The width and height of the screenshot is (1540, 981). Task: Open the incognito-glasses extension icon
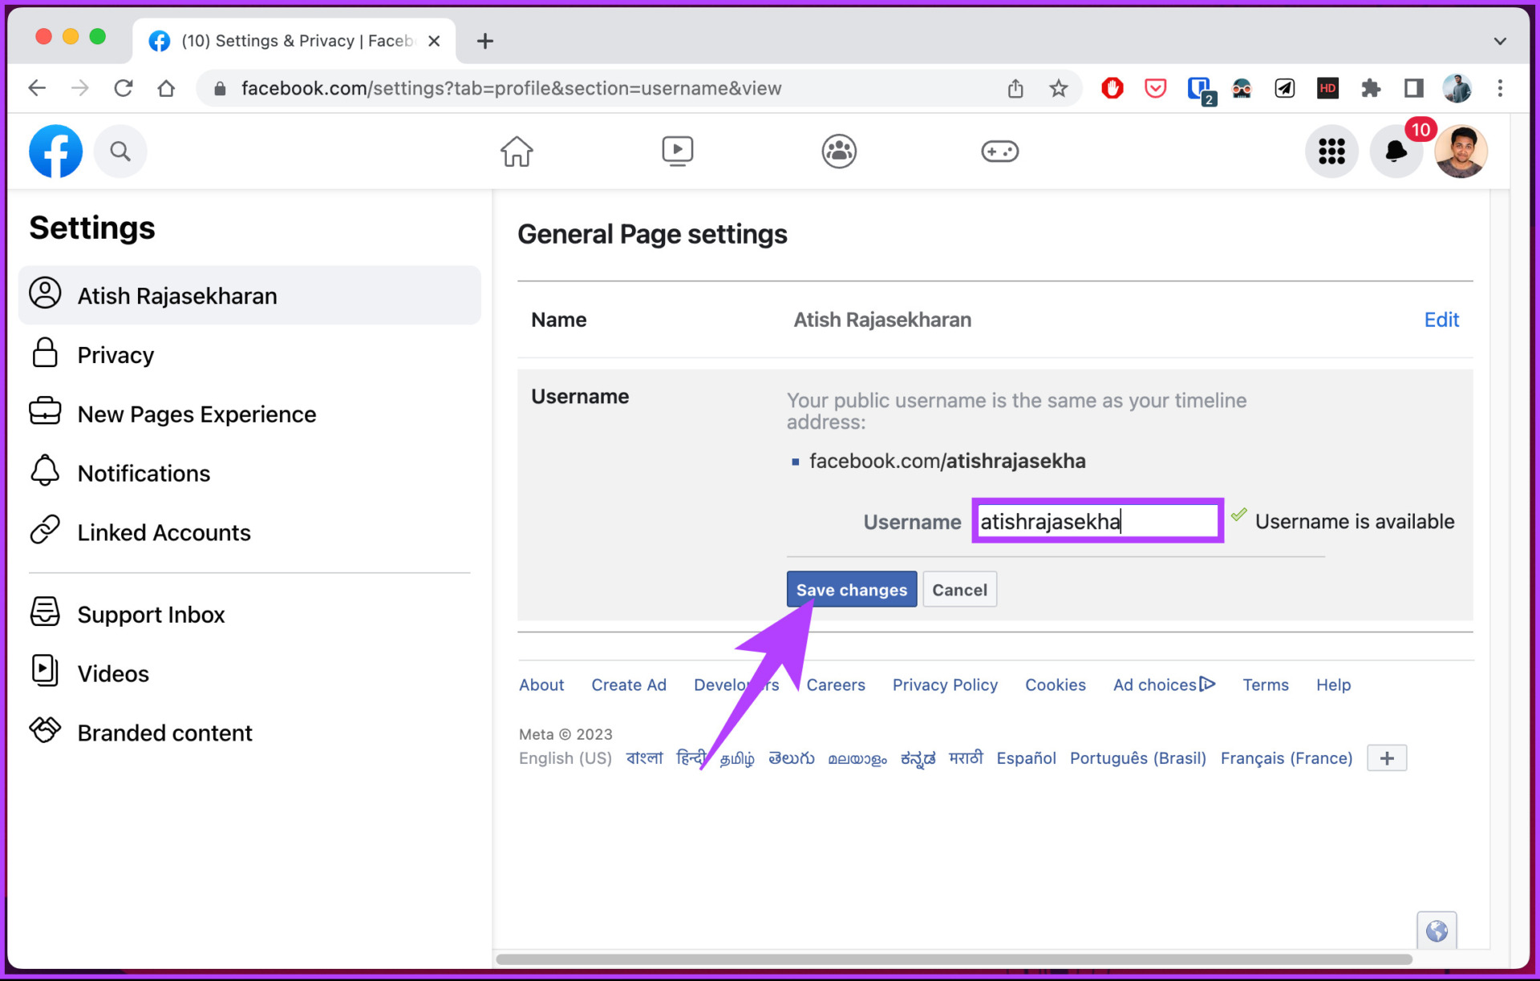pyautogui.click(x=1242, y=88)
